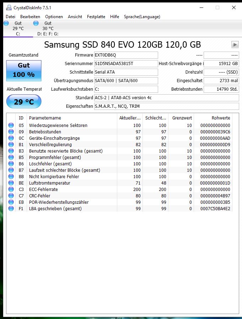The height and width of the screenshot is (319, 242).
Task: Click the raw value 000000000AAD
Action: point(215,138)
